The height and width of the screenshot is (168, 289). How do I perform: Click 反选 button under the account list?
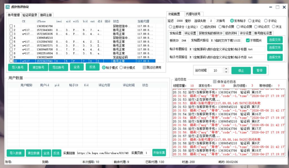click(x=93, y=67)
